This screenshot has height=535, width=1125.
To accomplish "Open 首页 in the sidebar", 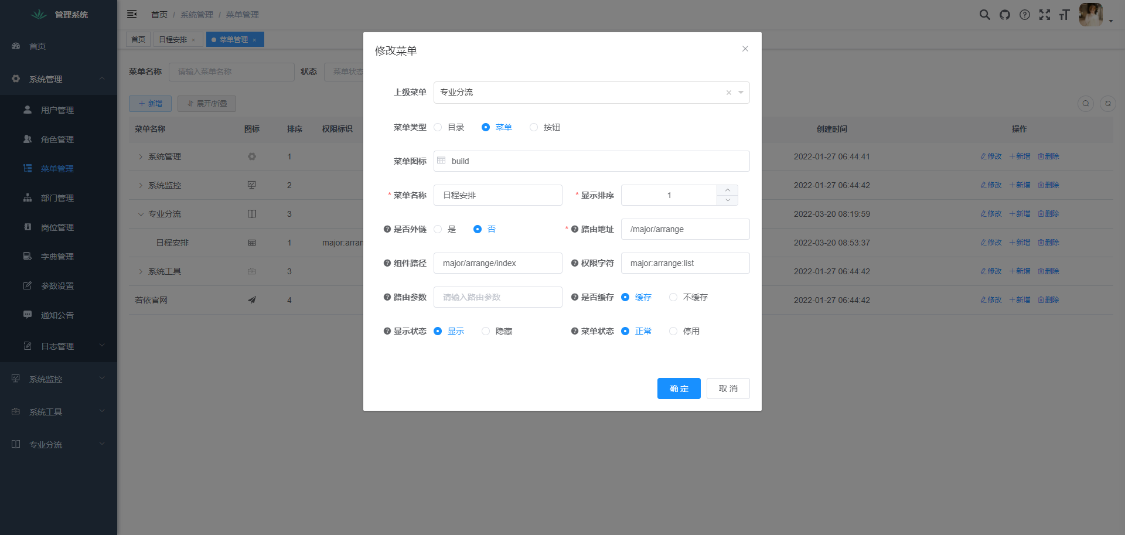I will (59, 46).
